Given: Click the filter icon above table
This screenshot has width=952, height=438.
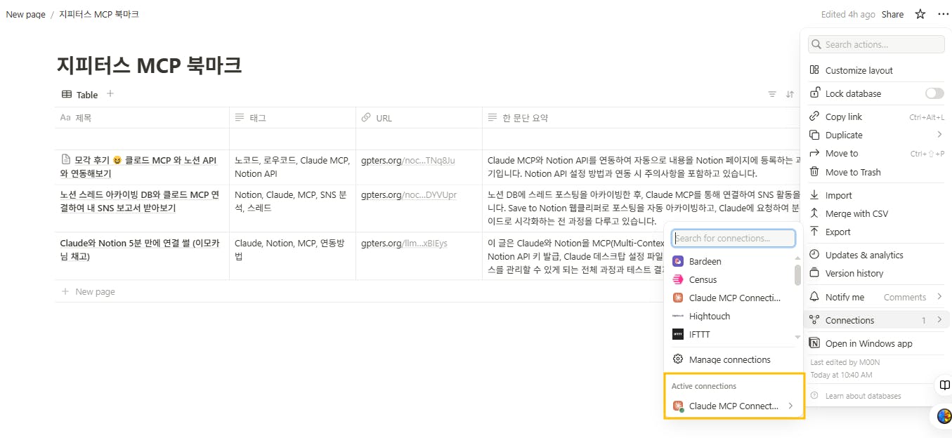Looking at the screenshot, I should pyautogui.click(x=772, y=94).
